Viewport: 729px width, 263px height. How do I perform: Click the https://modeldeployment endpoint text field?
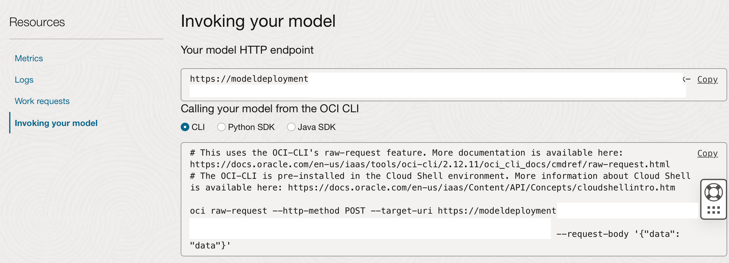(x=454, y=84)
